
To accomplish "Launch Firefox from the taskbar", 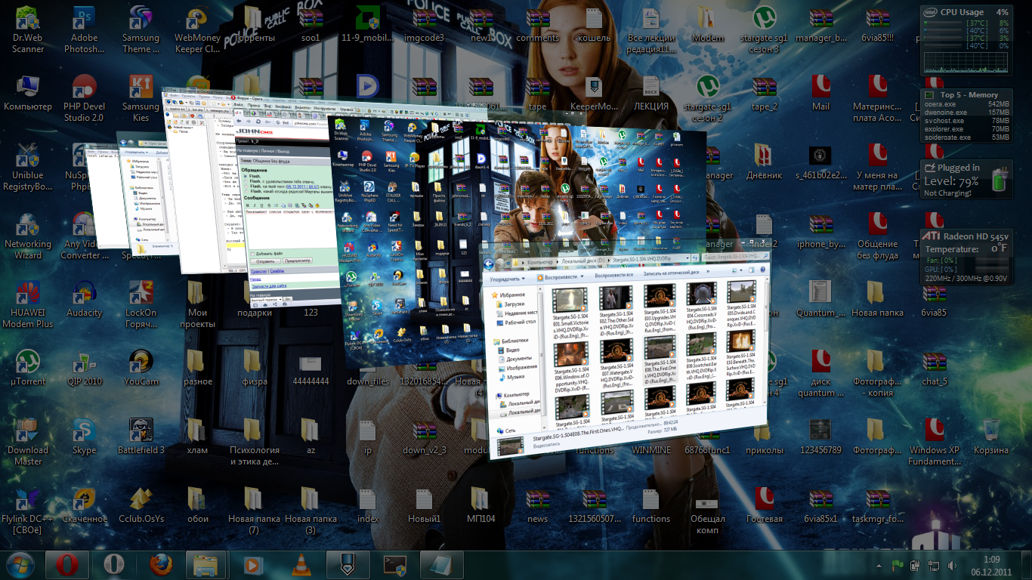I will click(x=161, y=565).
